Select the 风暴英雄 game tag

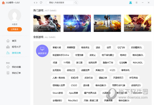coord(108,100)
